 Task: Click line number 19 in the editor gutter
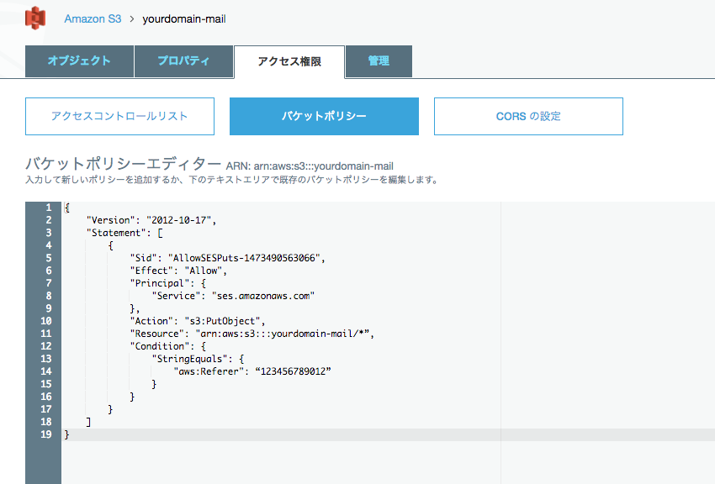pos(46,434)
